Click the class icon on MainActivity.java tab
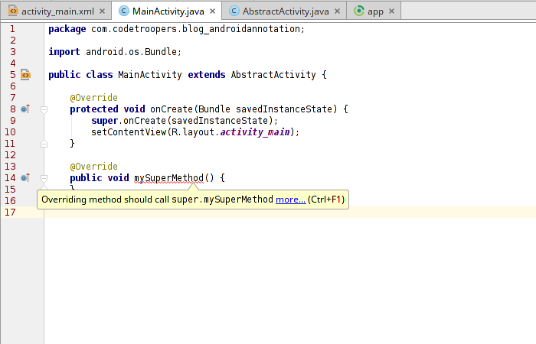Viewport: 536px width, 344px height. [123, 11]
